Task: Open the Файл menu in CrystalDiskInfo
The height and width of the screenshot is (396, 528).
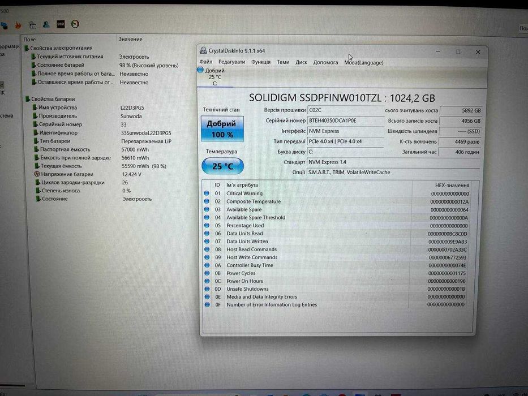Action: tap(206, 62)
